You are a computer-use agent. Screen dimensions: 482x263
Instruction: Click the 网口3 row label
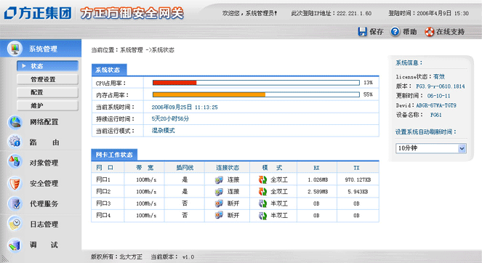[x=103, y=203]
